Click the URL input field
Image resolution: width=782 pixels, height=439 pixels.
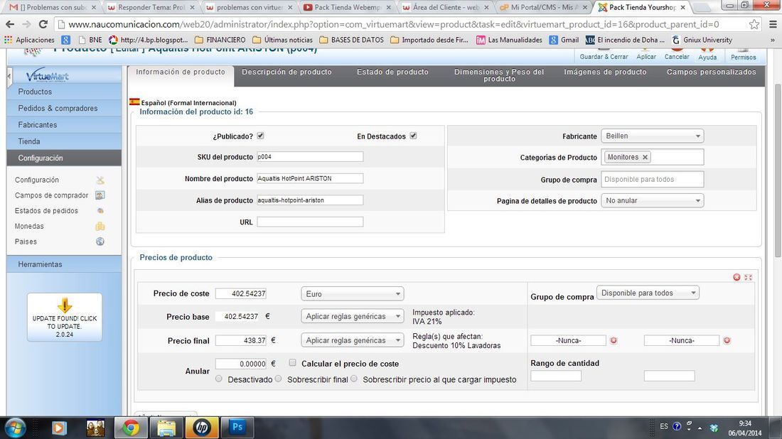click(x=310, y=222)
